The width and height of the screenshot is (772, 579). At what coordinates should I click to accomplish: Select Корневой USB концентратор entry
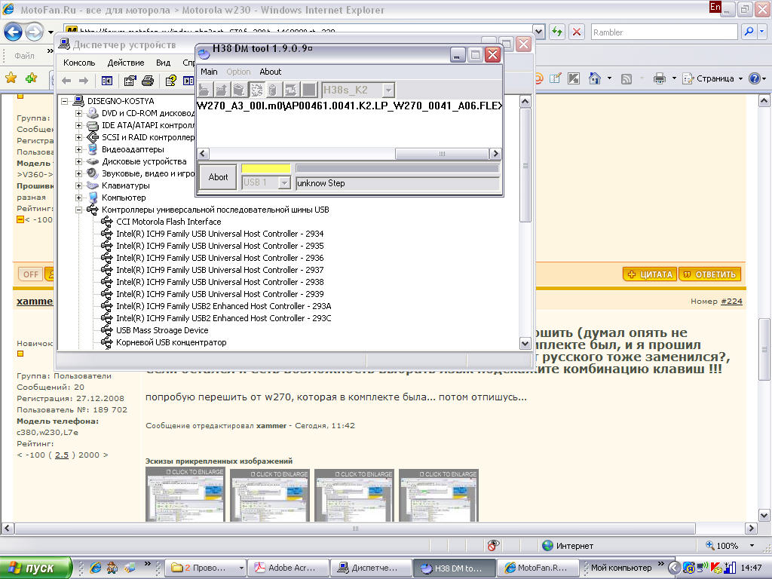171,343
